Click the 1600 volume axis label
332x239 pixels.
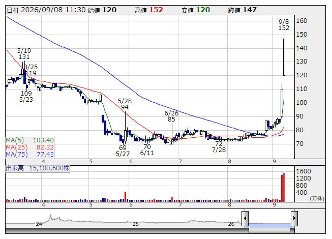[x=304, y=171]
